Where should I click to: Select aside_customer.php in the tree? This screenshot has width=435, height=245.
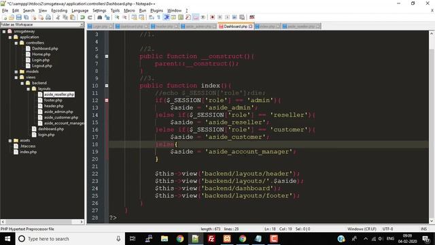pyautogui.click(x=61, y=118)
